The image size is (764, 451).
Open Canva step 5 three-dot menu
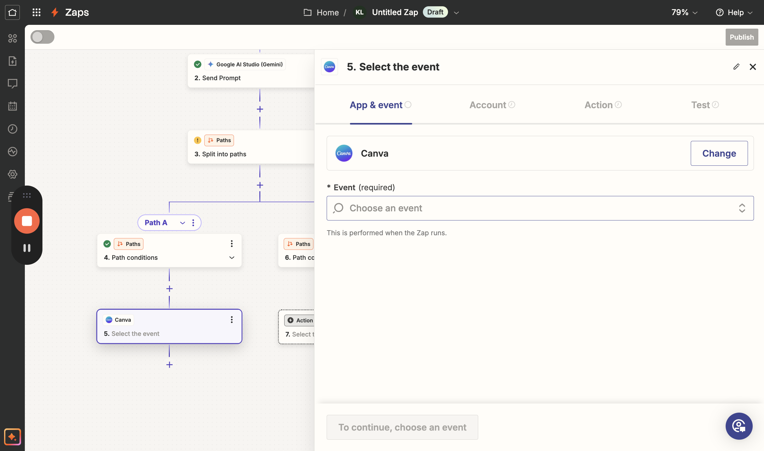click(x=232, y=320)
